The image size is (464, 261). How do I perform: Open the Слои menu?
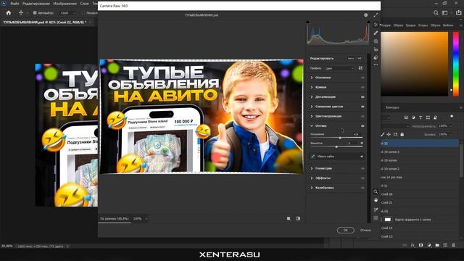[x=84, y=4]
